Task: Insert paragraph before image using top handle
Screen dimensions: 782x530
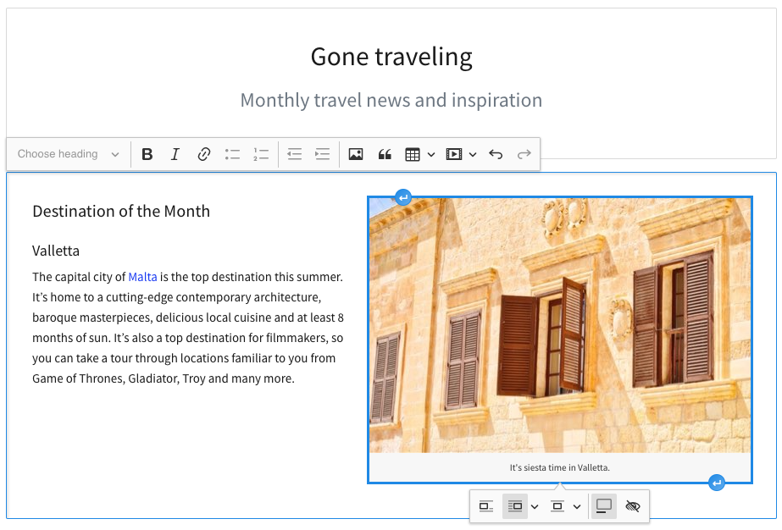Action: point(403,197)
